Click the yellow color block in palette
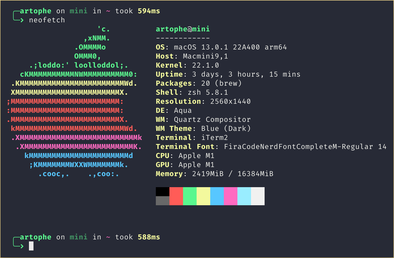Image resolution: width=394 pixels, height=258 pixels. 203,196
